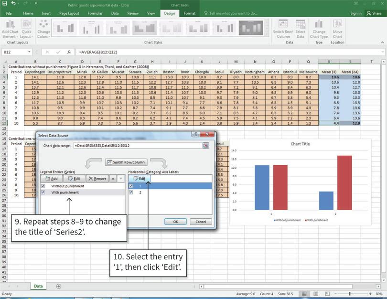The height and width of the screenshot is (299, 387).
Task: Expand the formula bar with the chevron
Action: click(x=383, y=52)
